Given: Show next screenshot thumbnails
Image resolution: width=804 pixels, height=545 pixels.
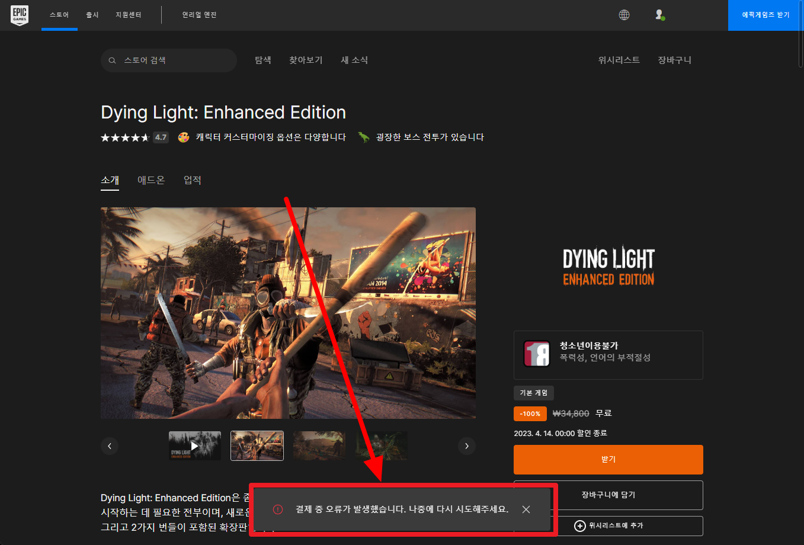Looking at the screenshot, I should (x=467, y=446).
